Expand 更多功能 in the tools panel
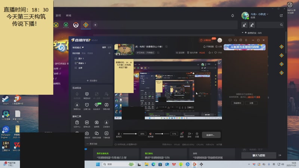 point(92,144)
